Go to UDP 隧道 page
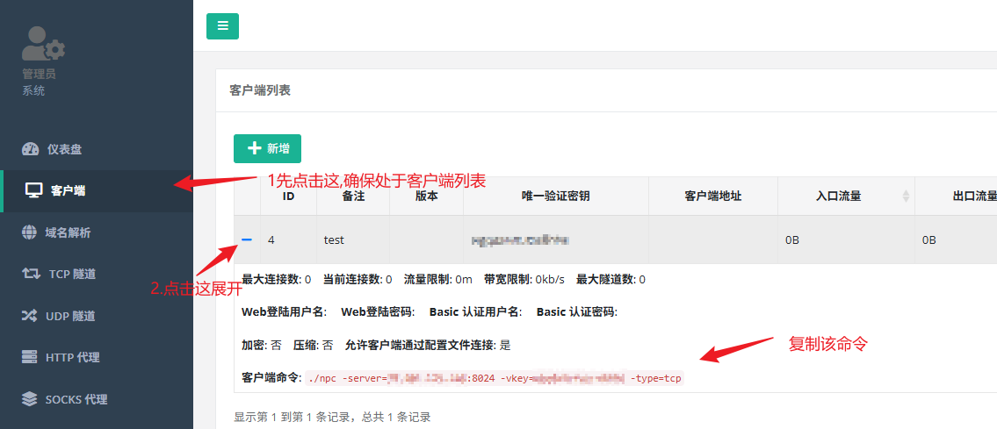 pos(97,316)
